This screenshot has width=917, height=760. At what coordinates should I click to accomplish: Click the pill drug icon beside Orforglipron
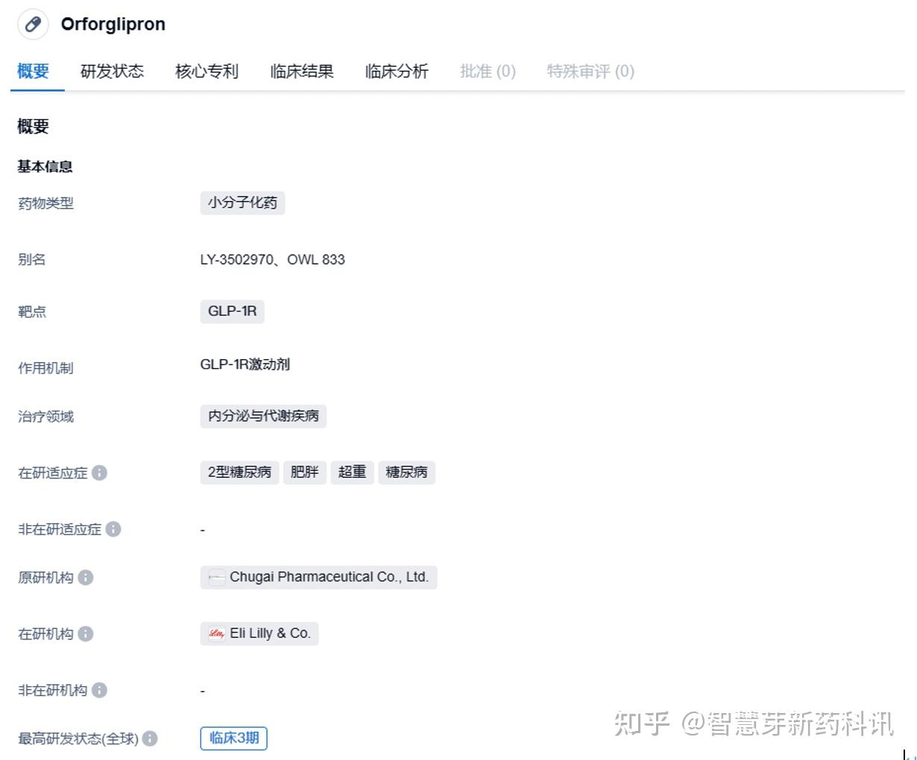[x=33, y=25]
